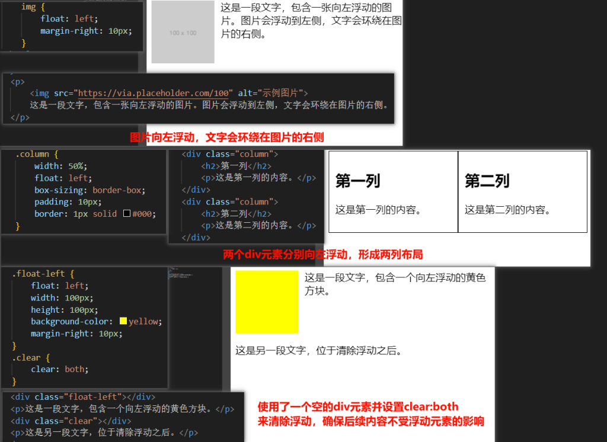Click preview paragraph 这是另一段文字，位于清除浮动之后。

319,351
